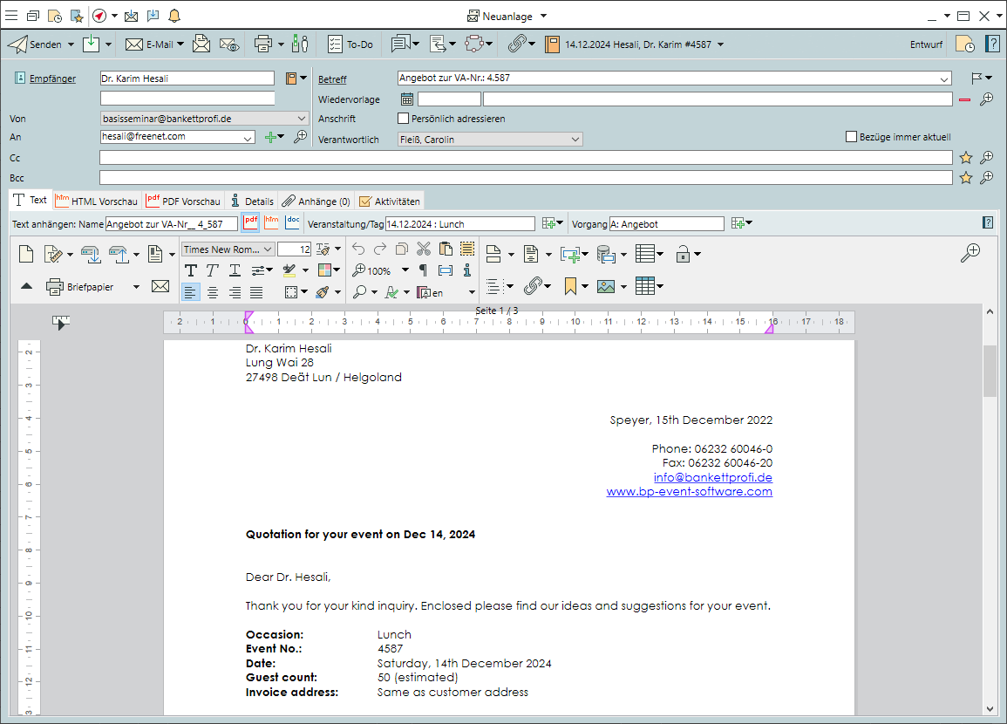
Task: Toggle the star icon beside Cc field
Action: point(966,158)
